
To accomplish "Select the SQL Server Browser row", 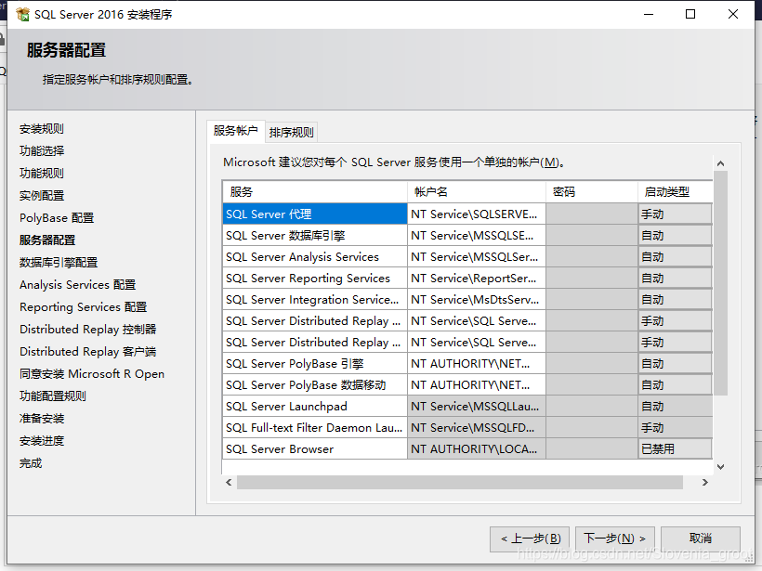I will click(x=315, y=449).
